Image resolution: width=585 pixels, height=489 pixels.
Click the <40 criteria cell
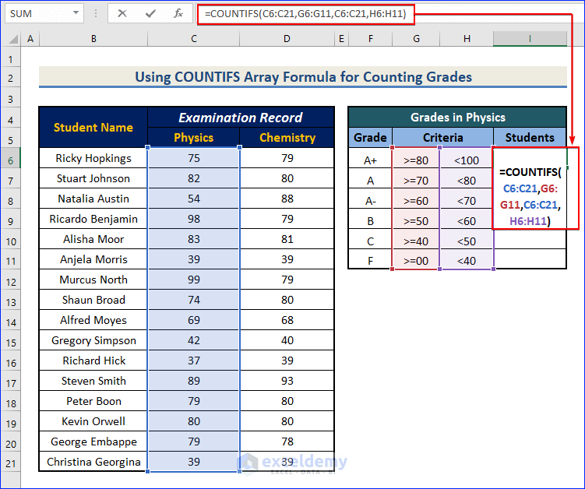coord(466,261)
